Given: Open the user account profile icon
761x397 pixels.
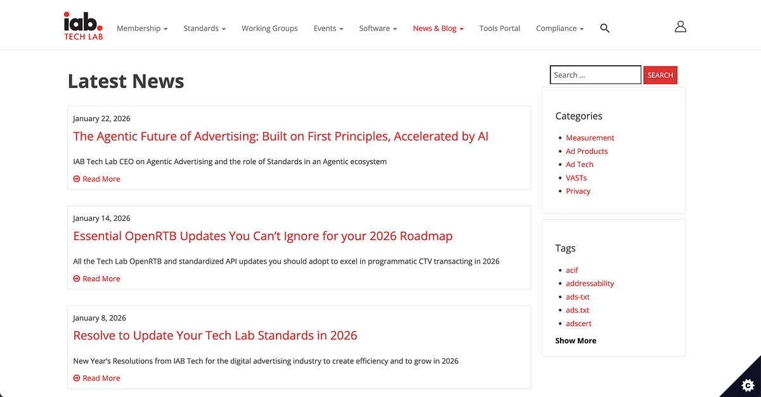Looking at the screenshot, I should pyautogui.click(x=680, y=27).
